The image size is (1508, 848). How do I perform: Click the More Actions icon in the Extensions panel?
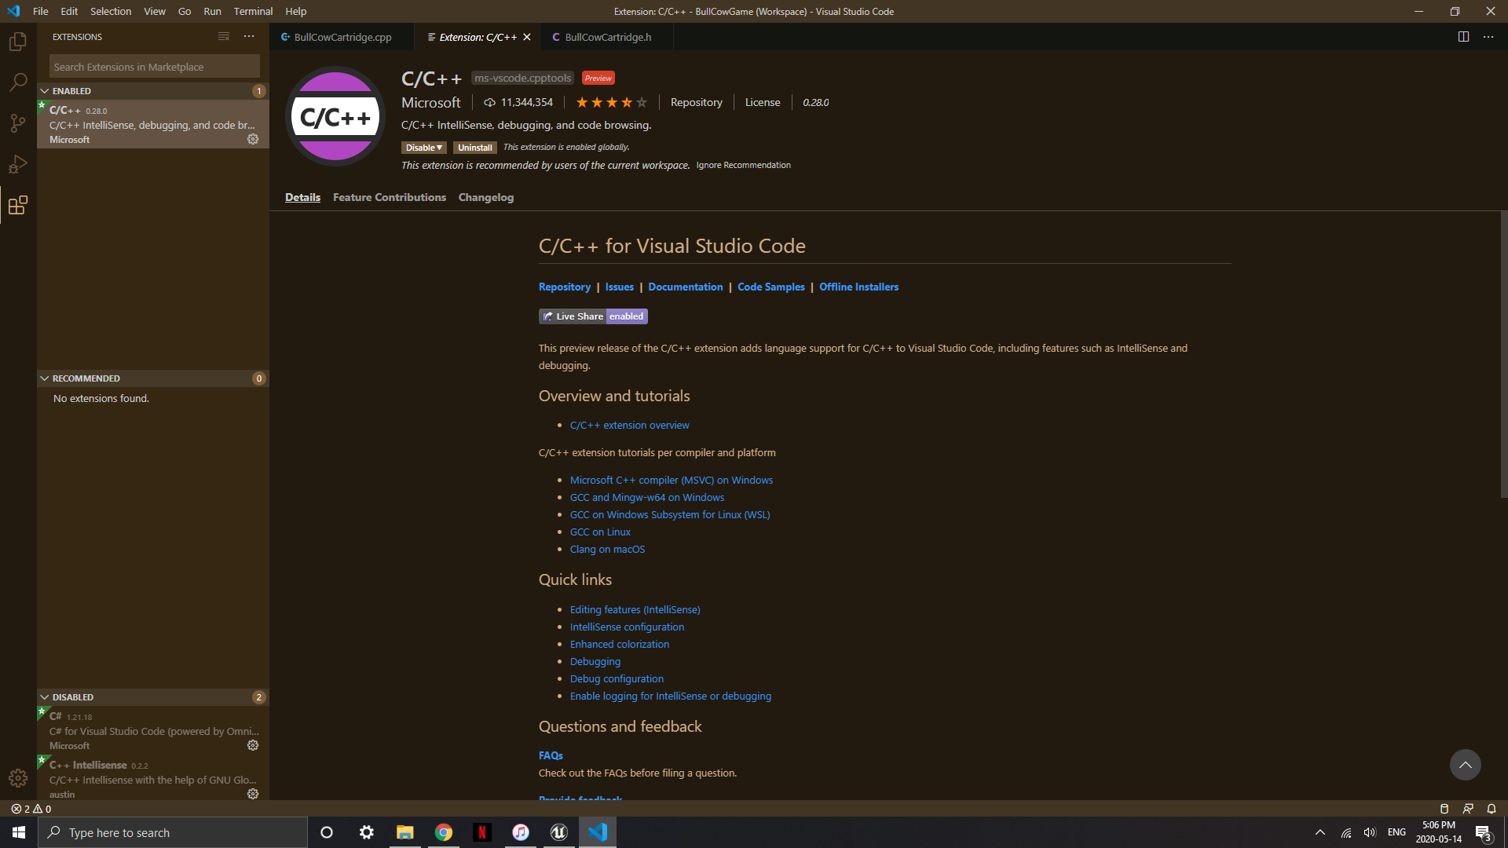click(x=249, y=36)
